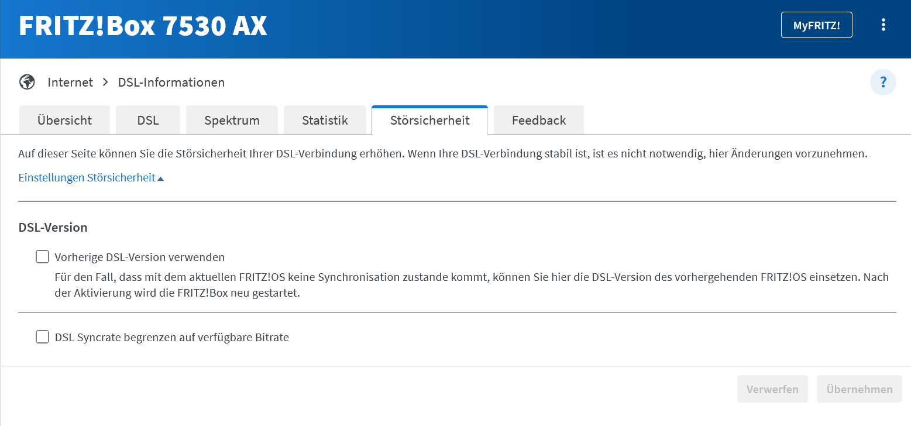Click the DSL-Version heading
This screenshot has width=911, height=426.
(53, 228)
